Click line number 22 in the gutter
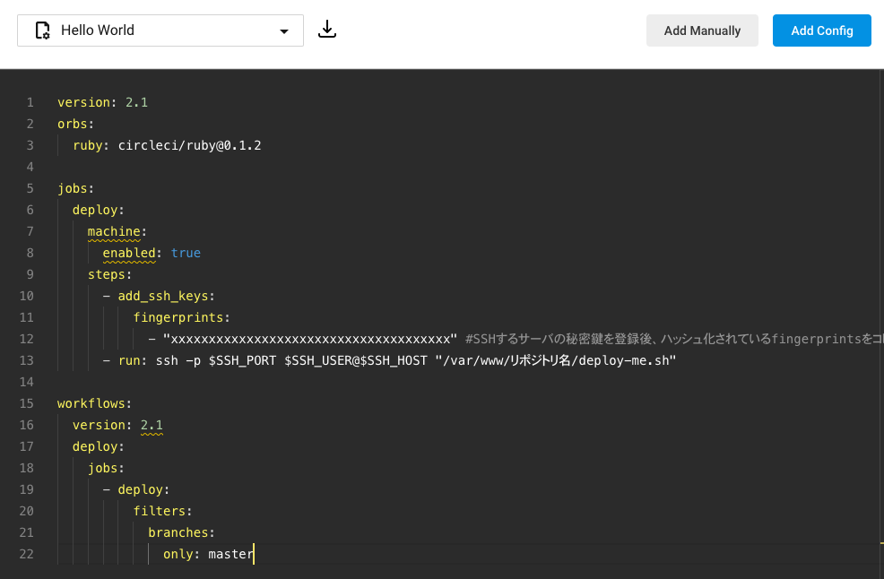The width and height of the screenshot is (884, 579). coord(27,554)
